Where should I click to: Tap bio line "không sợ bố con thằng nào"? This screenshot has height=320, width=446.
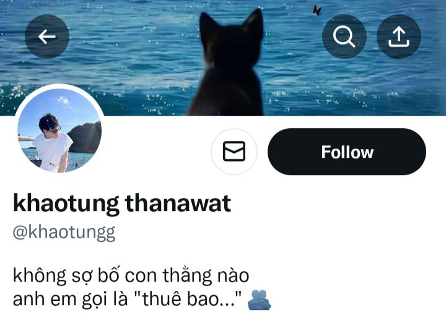(131, 275)
